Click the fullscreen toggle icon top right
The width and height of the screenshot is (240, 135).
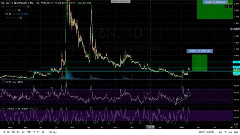point(230,7)
